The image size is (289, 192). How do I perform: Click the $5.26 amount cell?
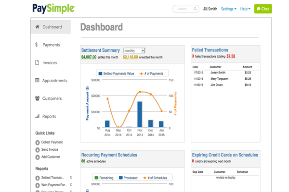pyautogui.click(x=248, y=79)
